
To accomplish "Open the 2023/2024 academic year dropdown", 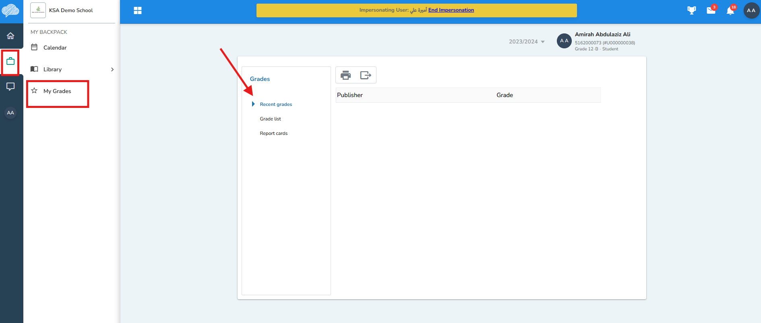I will pyautogui.click(x=527, y=41).
